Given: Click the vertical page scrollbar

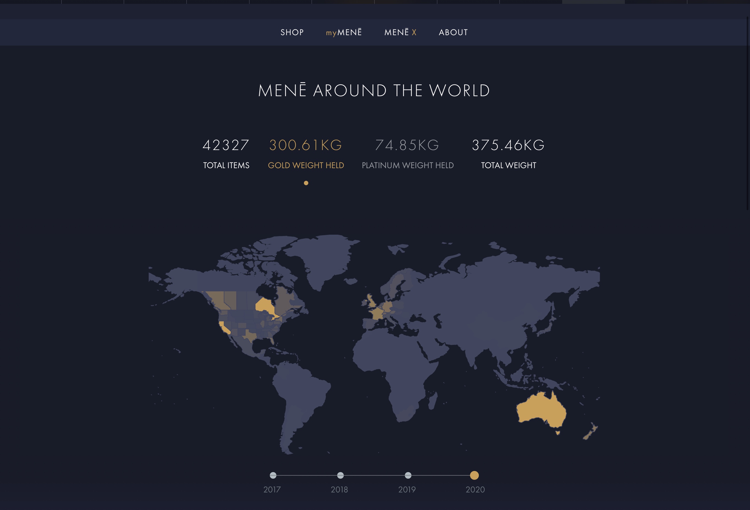Looking at the screenshot, I should (748, 113).
